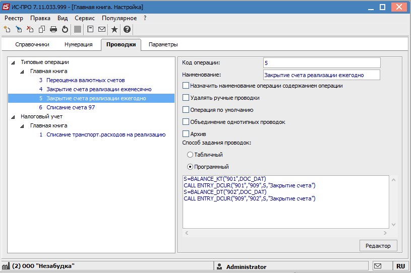Switch to the 'Справочники' tab
Viewport: 411px width, 273px height.
click(32, 44)
